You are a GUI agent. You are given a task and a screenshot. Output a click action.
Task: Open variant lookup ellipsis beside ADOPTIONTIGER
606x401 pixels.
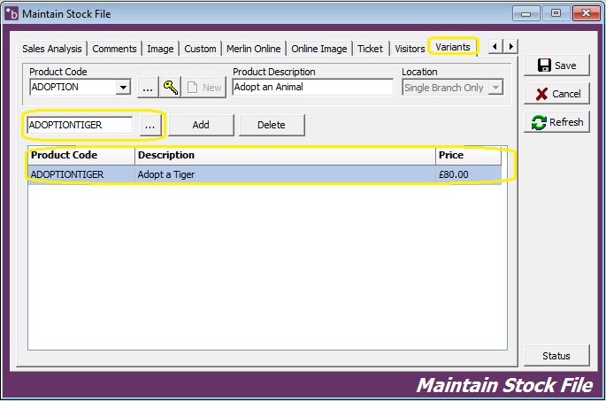(x=150, y=126)
